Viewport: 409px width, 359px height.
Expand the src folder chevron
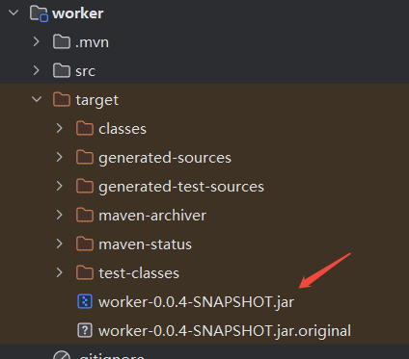[x=37, y=70]
